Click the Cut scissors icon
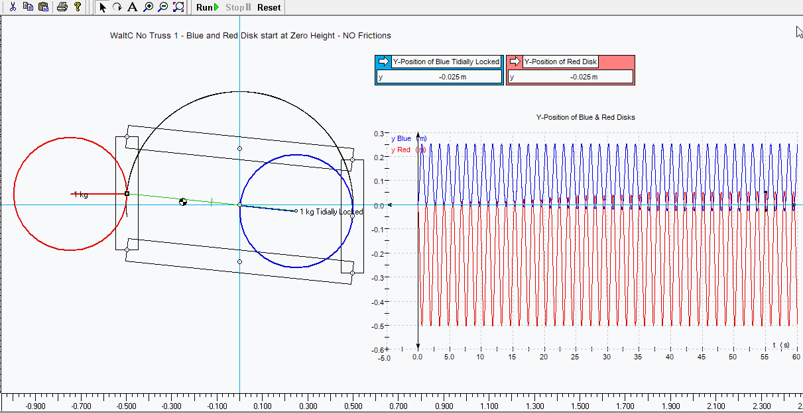Viewport: 803px width, 413px height. pyautogui.click(x=13, y=7)
